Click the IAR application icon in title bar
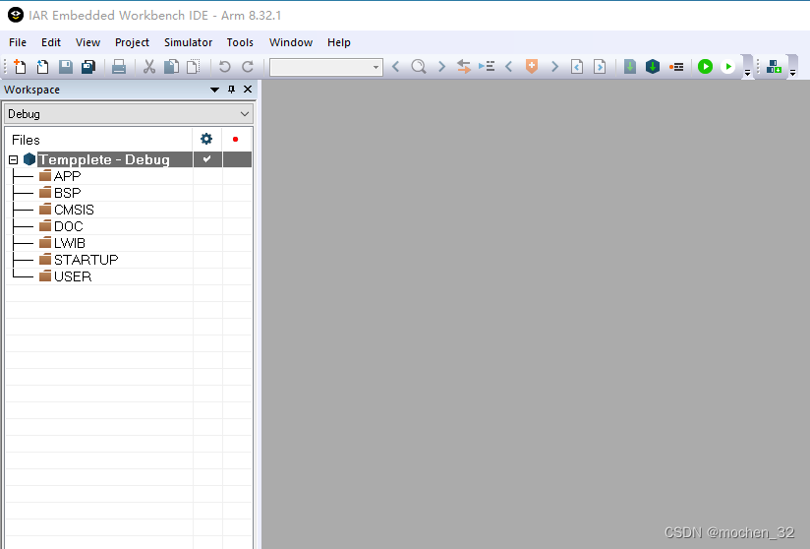Screen dimensions: 810x549 tap(16, 15)
